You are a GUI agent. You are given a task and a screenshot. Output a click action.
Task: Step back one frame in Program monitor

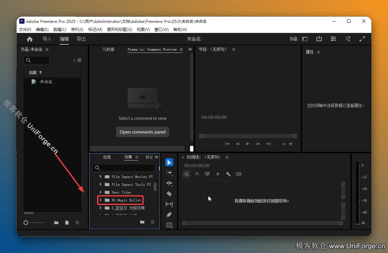pyautogui.click(x=237, y=144)
